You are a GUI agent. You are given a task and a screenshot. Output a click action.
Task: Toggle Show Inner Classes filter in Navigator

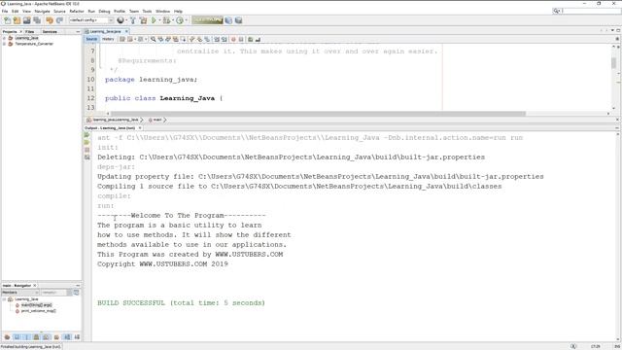click(46, 337)
